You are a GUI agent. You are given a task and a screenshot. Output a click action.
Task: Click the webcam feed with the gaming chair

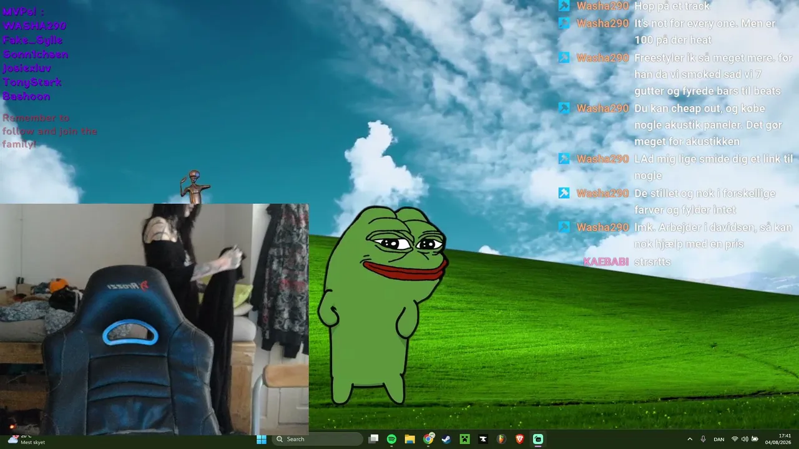click(x=154, y=319)
